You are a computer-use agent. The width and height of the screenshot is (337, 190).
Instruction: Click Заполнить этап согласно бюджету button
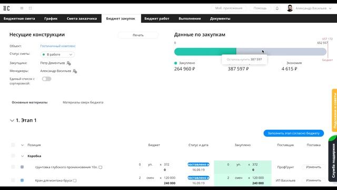(x=294, y=133)
